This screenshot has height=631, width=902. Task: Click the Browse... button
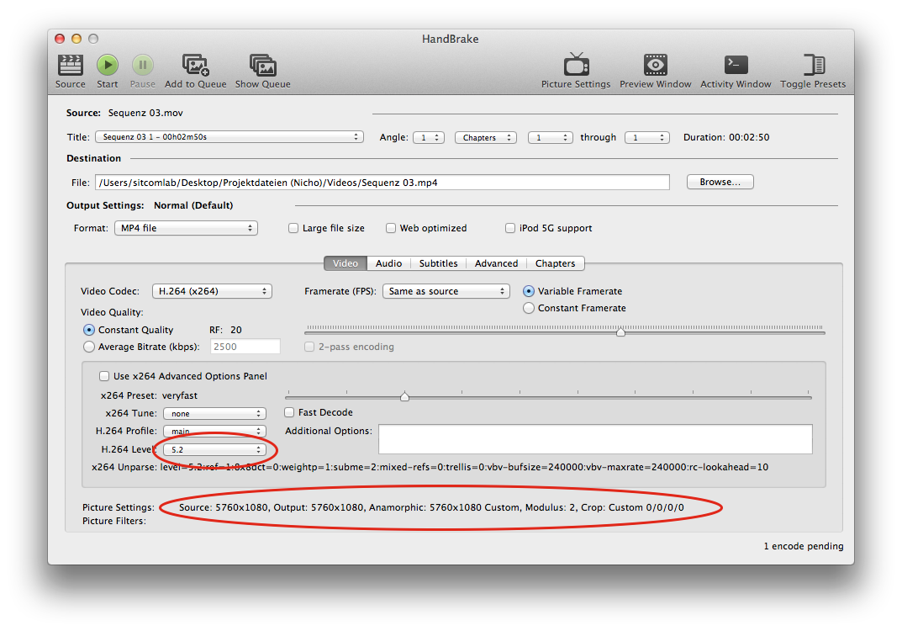pos(720,182)
